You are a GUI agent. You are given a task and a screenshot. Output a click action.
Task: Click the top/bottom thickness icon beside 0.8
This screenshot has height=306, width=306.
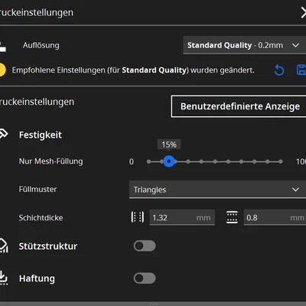[232, 217]
